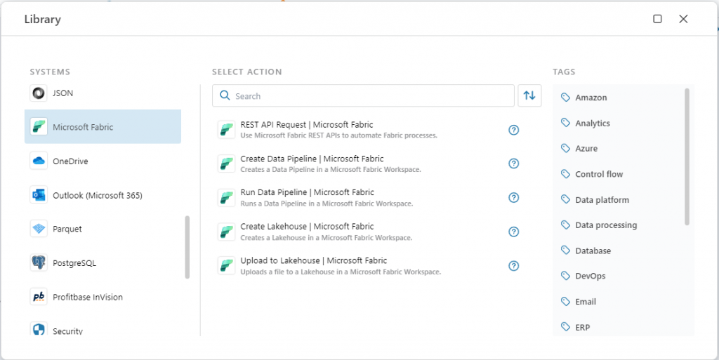Click the sort order toggle button
719x360 pixels.
[x=529, y=95]
